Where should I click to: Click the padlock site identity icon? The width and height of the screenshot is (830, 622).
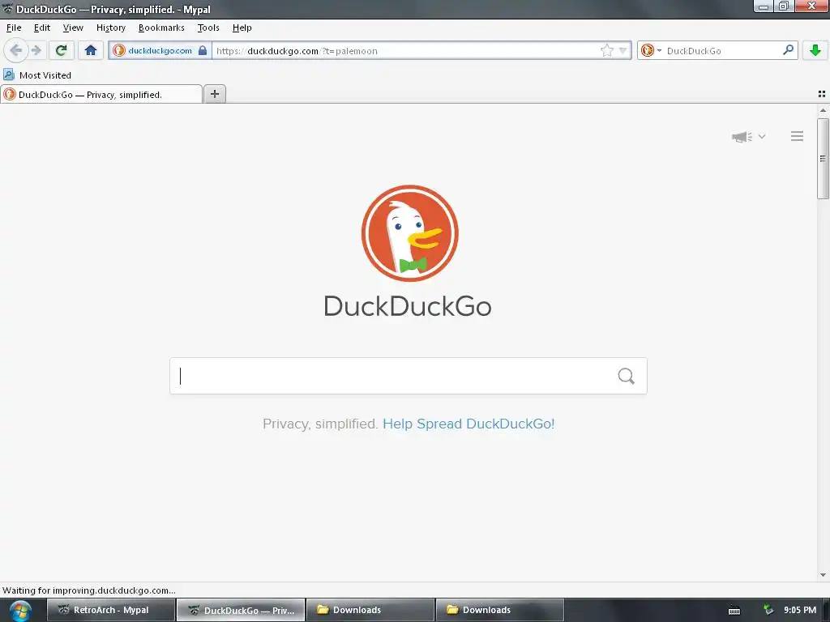[203, 51]
